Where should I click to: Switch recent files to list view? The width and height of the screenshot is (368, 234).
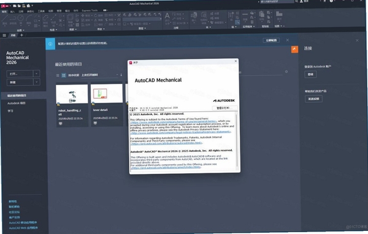[x=58, y=75]
